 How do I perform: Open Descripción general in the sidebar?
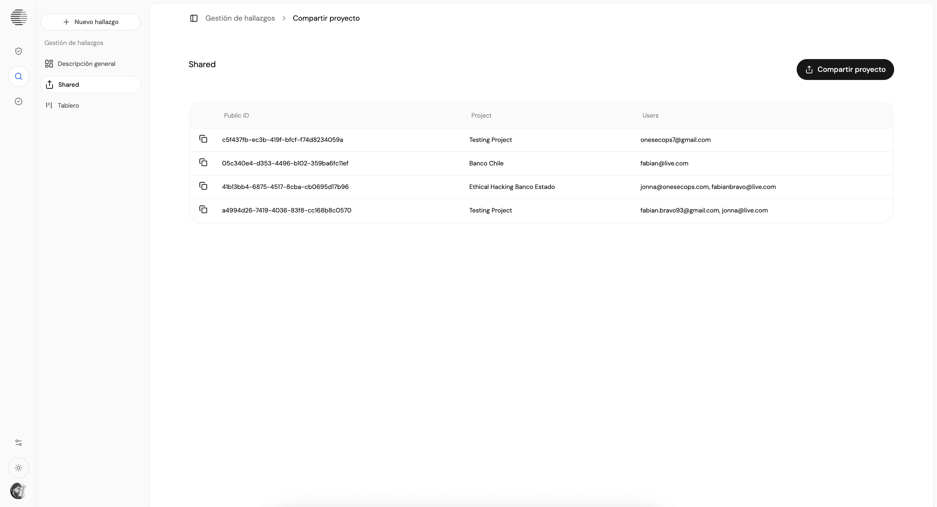86,64
